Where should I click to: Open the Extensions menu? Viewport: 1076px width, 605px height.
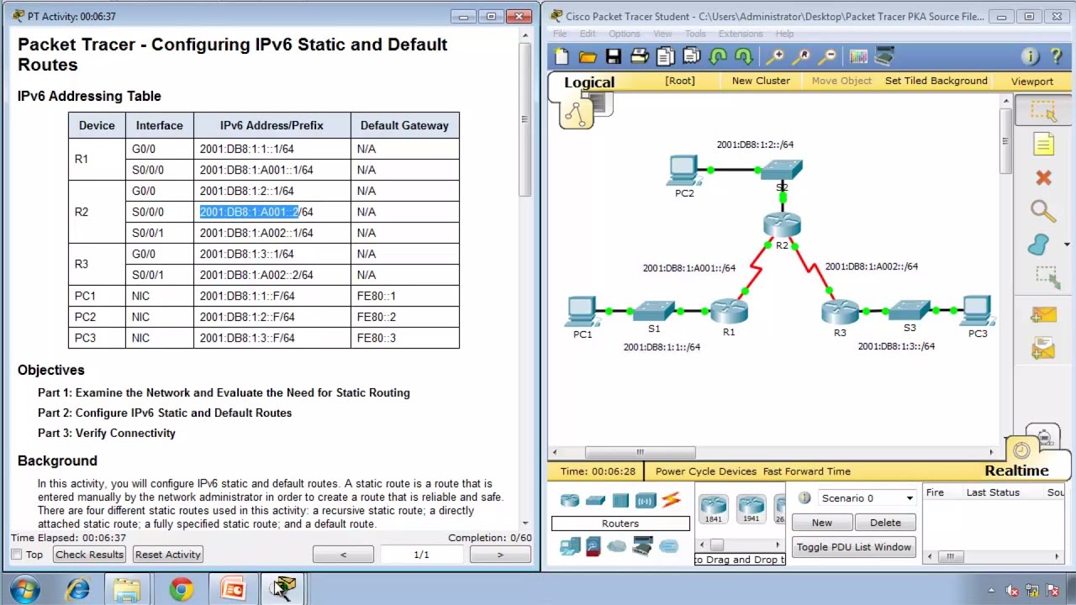click(x=741, y=34)
